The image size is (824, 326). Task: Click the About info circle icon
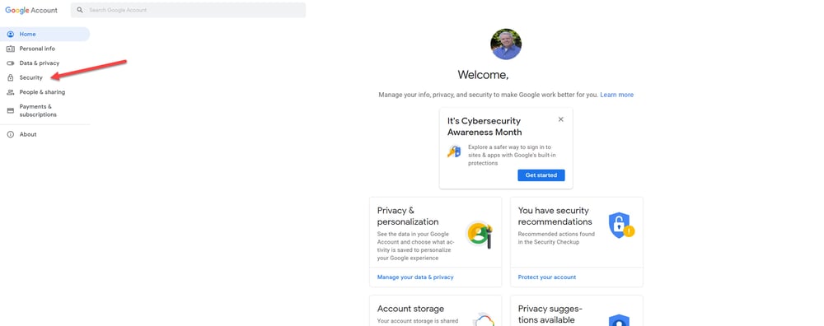coord(11,134)
